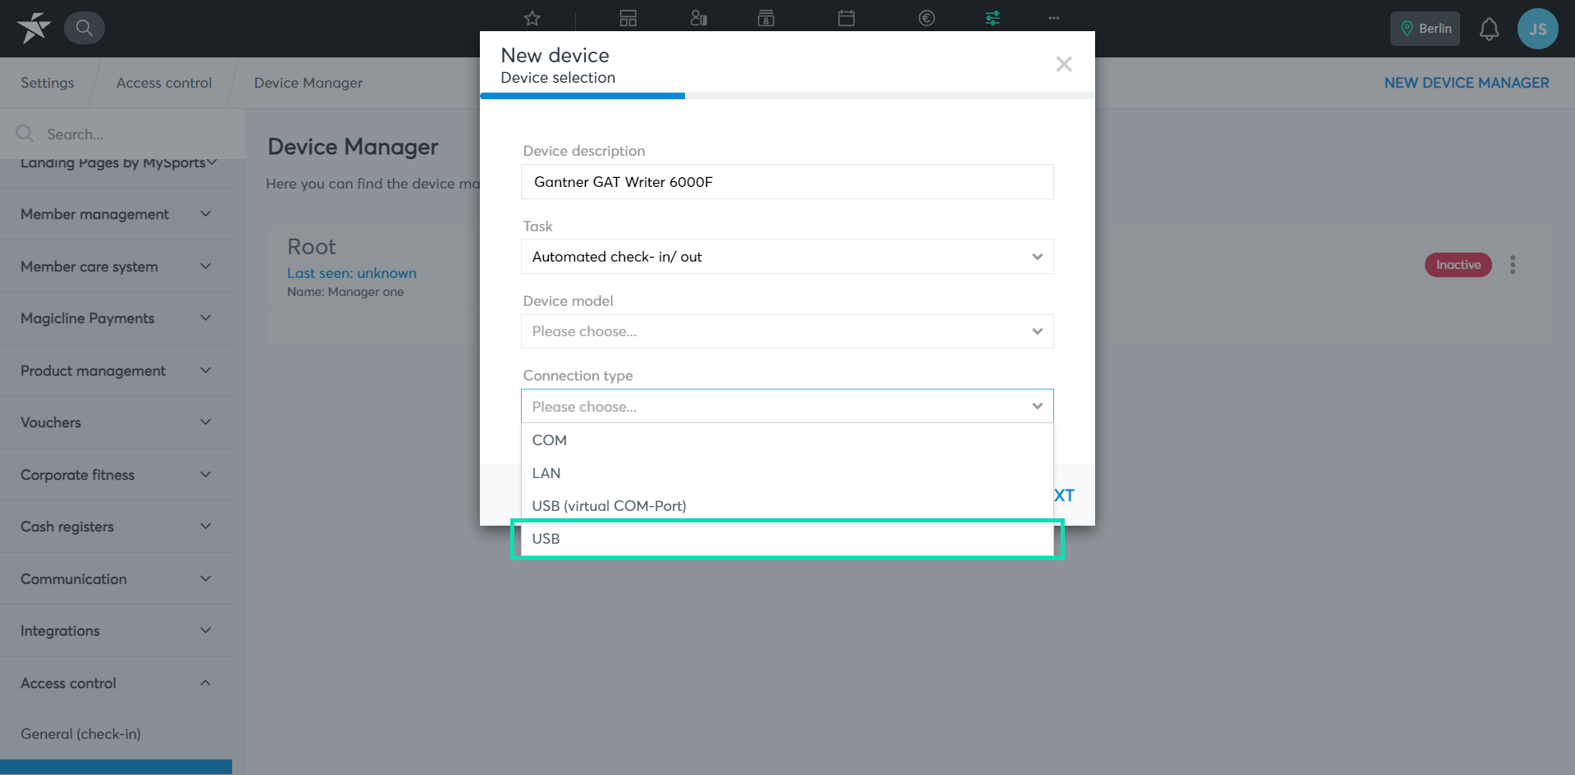Open the more options ellipsis in top bar
The height and width of the screenshot is (775, 1575).
tap(1054, 18)
